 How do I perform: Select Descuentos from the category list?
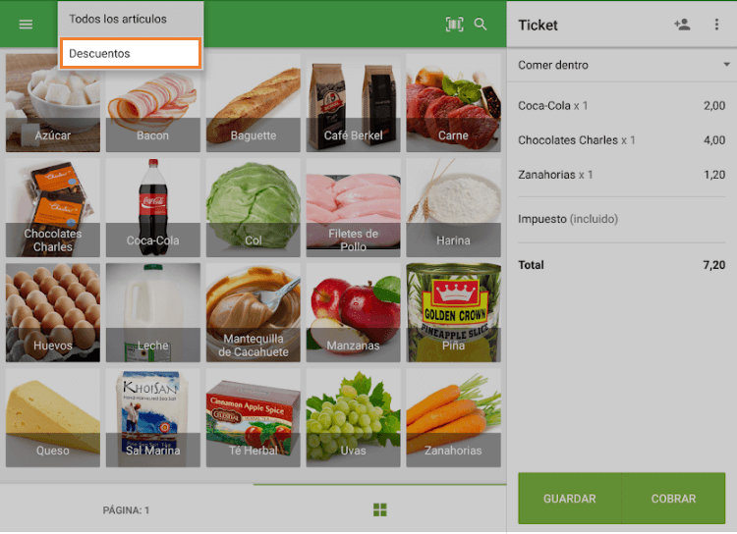point(131,53)
